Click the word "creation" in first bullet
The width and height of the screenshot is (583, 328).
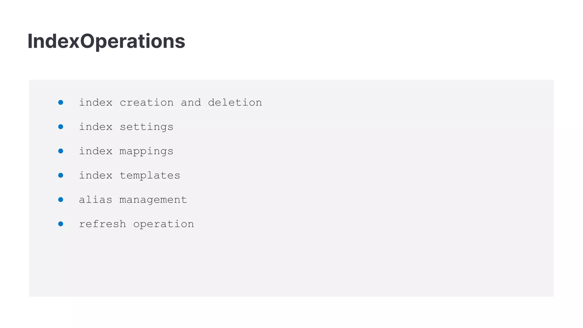(146, 102)
